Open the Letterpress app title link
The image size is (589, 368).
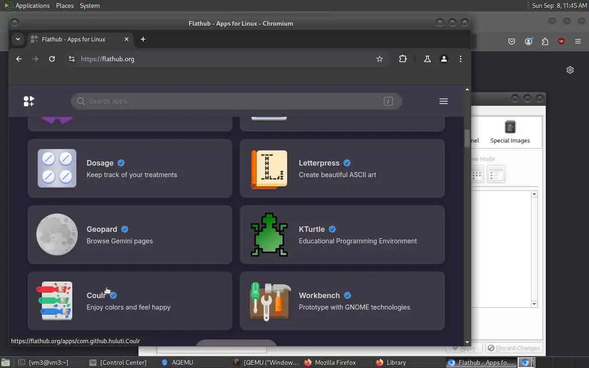coord(319,163)
